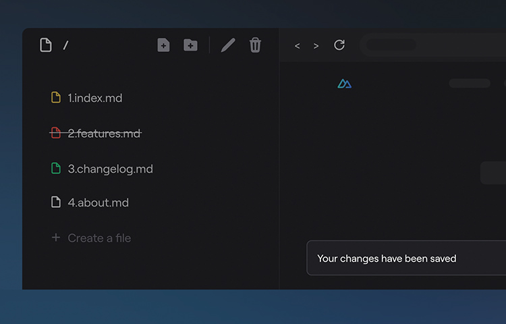
Task: Go forward with the right arrow
Action: click(316, 46)
